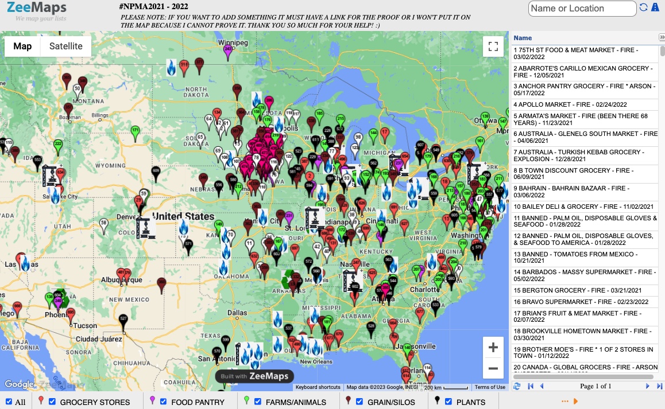Uncheck the GRAIN/SILOS checkbox
Viewport: 665px width, 409px height.
[x=359, y=402]
